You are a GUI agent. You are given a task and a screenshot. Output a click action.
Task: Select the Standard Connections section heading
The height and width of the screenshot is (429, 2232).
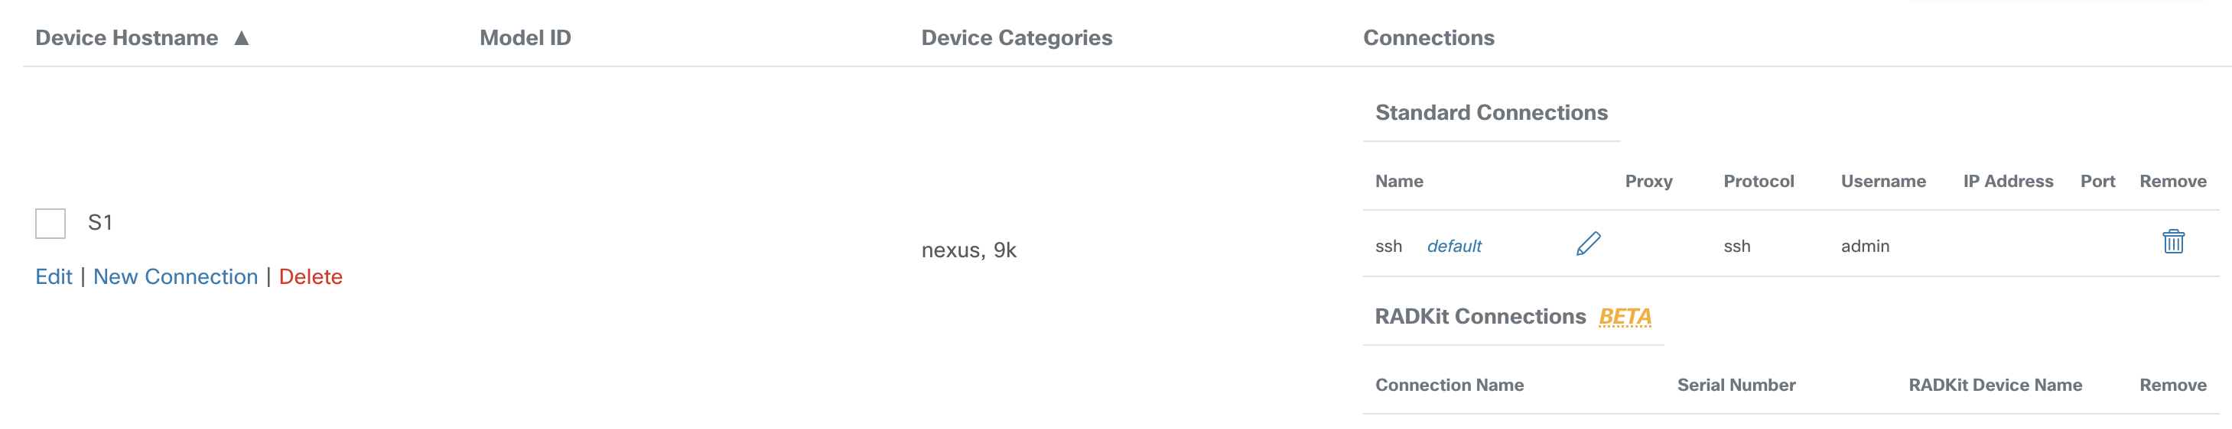pos(1491,112)
